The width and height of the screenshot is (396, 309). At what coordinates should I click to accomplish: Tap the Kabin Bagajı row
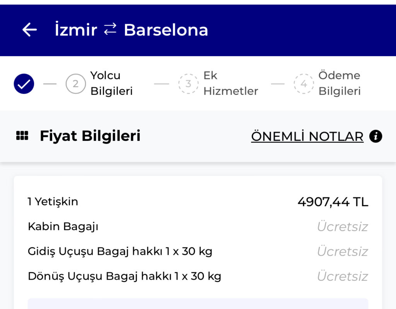tap(63, 226)
